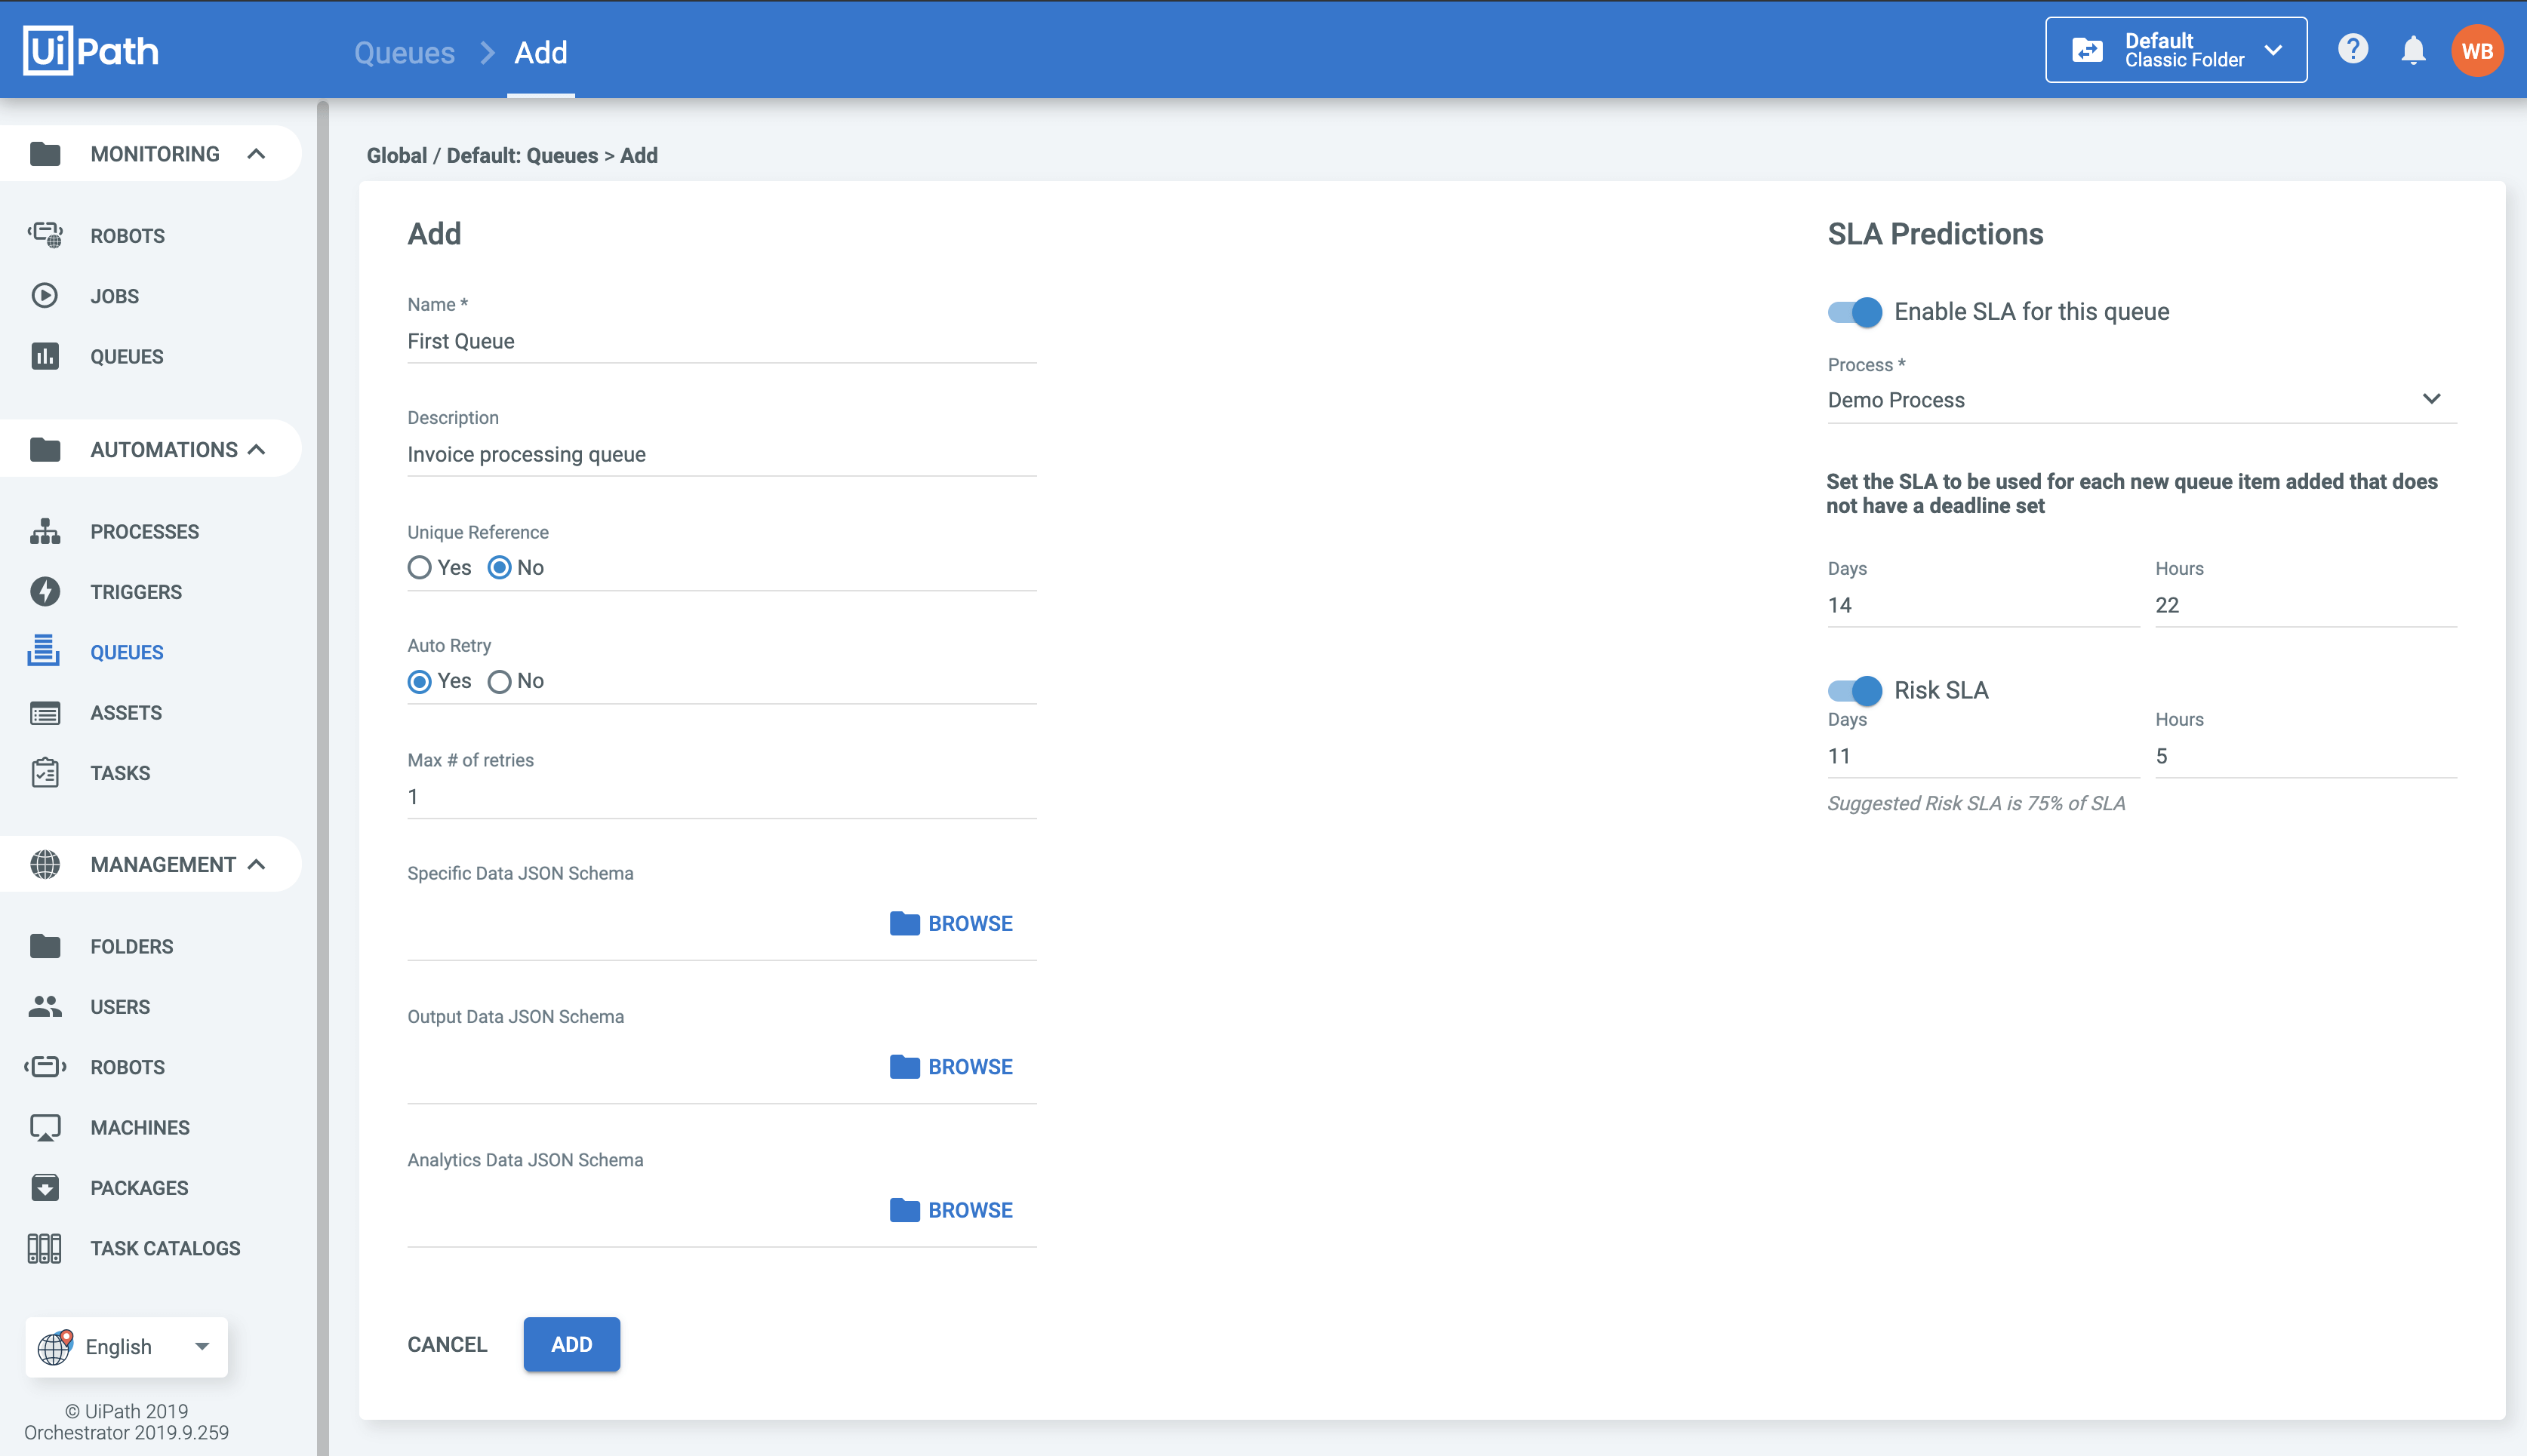Open JOBS in the sidebar
Screen dimensions: 2527x1456
114,296
